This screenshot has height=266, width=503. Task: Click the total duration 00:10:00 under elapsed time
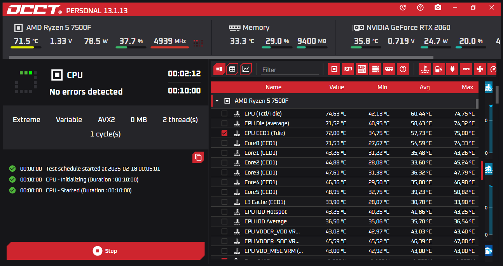[184, 91]
